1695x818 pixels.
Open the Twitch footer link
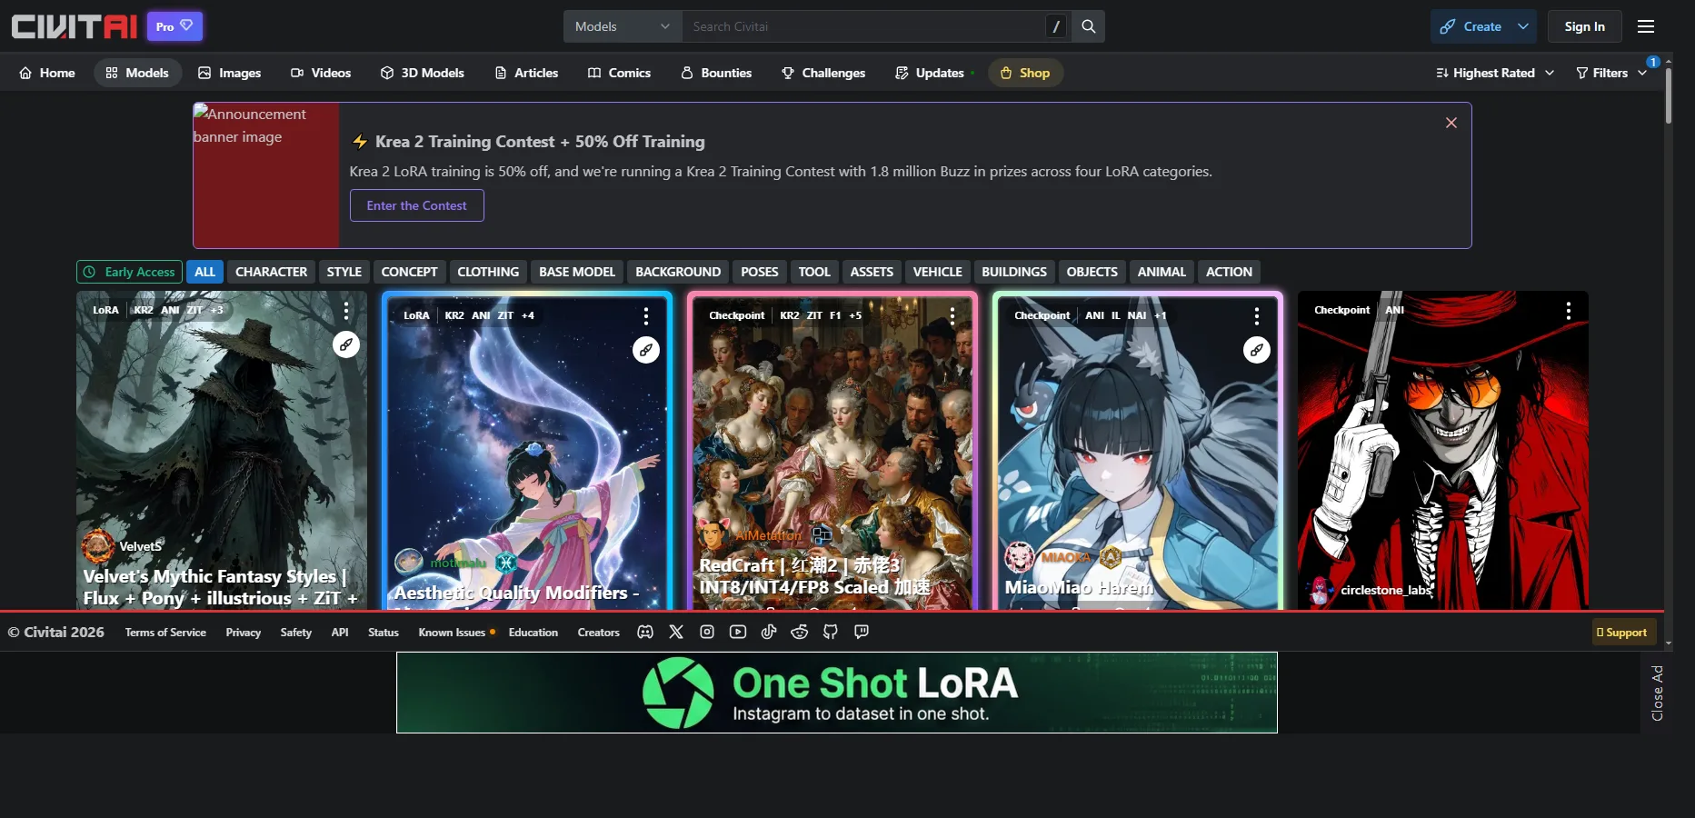click(x=862, y=632)
